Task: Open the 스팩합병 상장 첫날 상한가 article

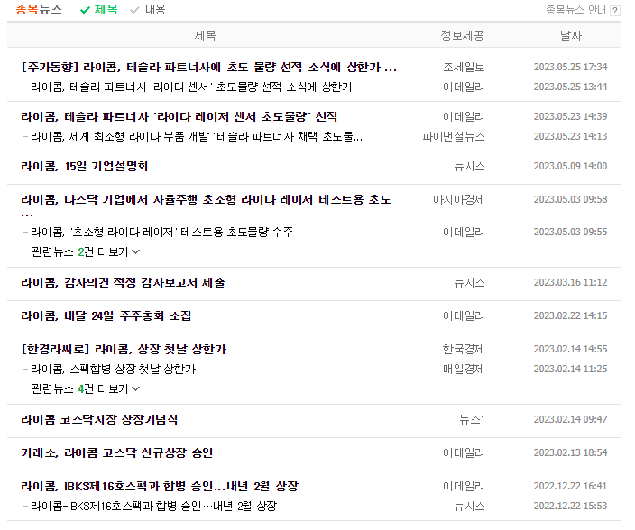Action: click(114, 369)
